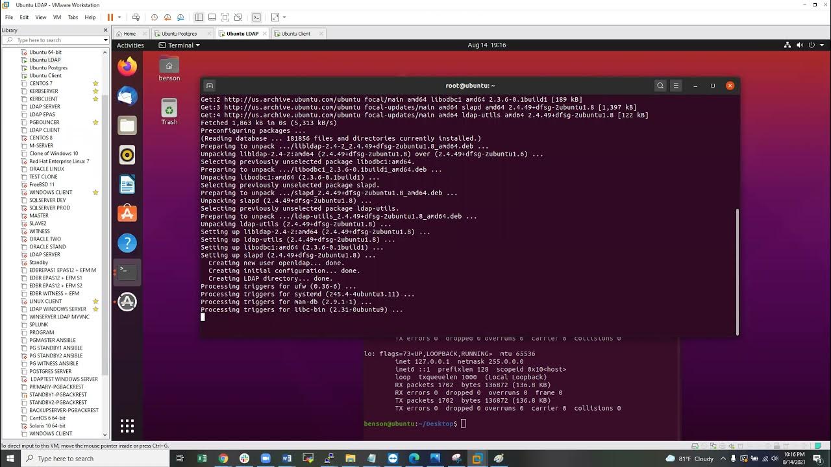Toggle the favorite star beside PGBOUNCER
The width and height of the screenshot is (831, 467).
[x=95, y=122]
